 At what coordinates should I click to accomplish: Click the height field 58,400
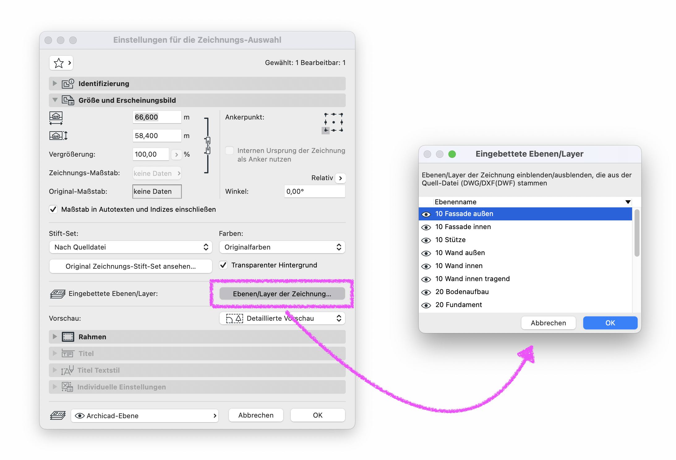(x=157, y=136)
